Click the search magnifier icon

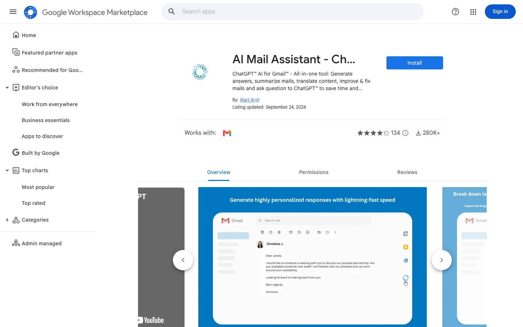(x=172, y=12)
